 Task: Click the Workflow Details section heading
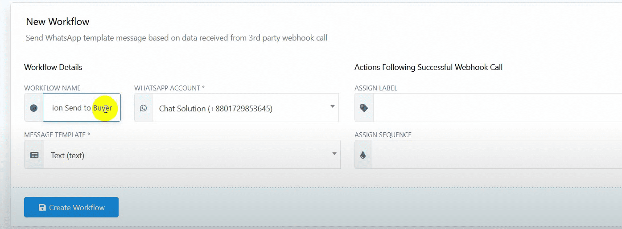pos(53,67)
